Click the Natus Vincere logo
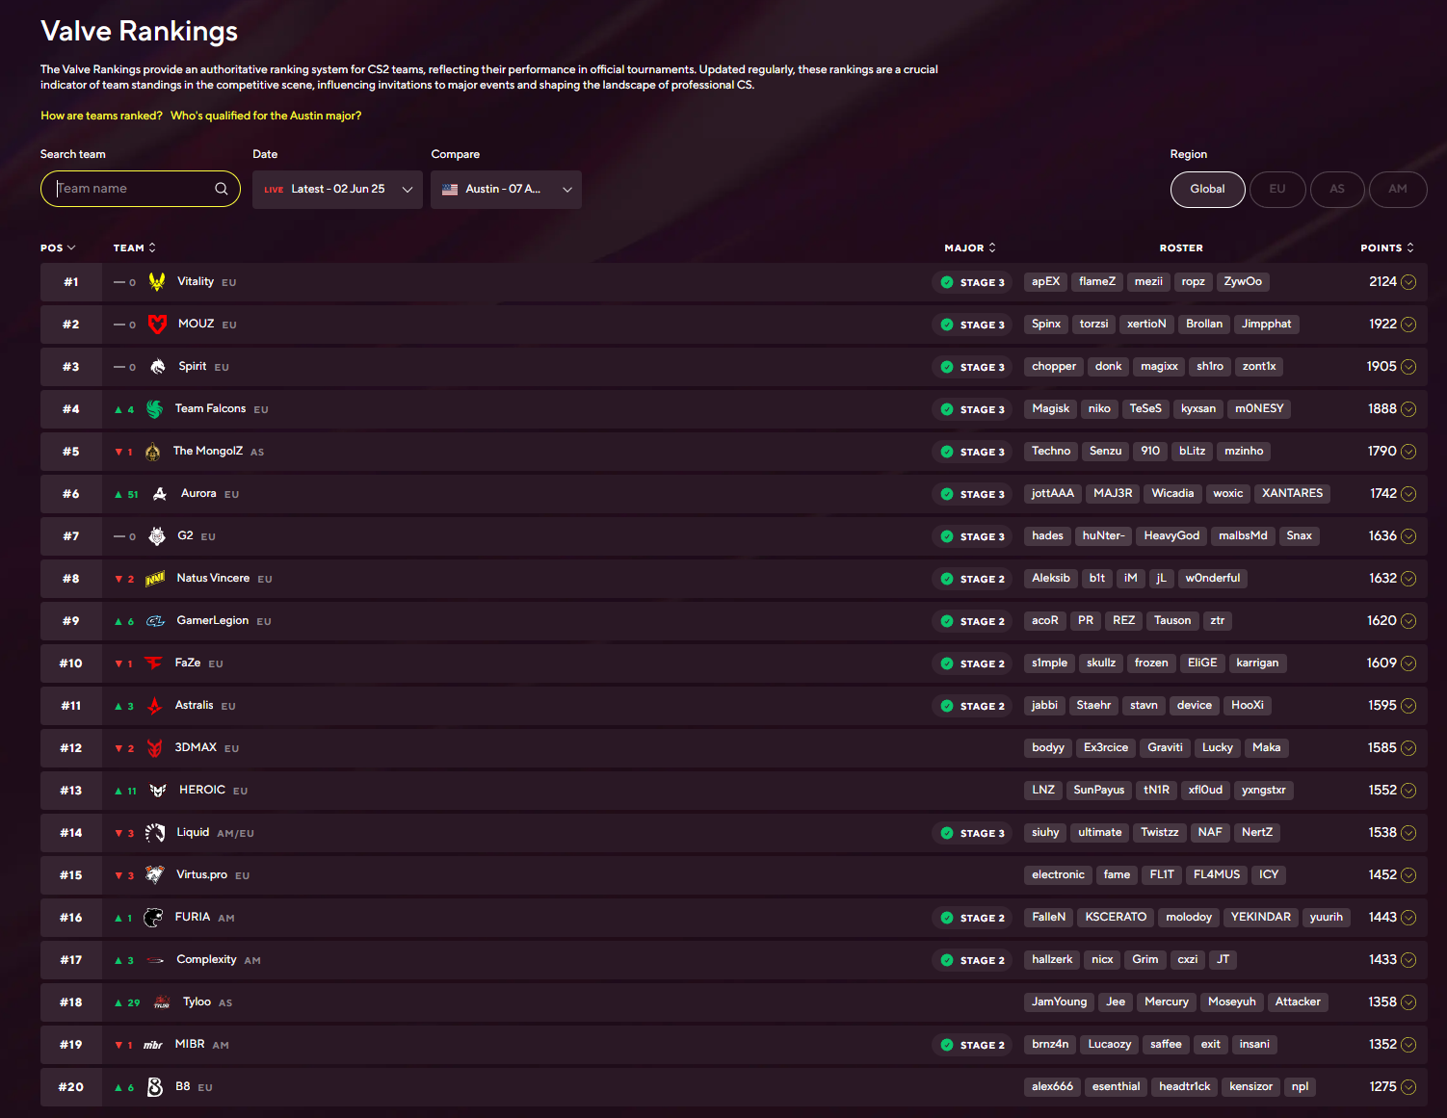The height and width of the screenshot is (1118, 1447). [x=155, y=579]
